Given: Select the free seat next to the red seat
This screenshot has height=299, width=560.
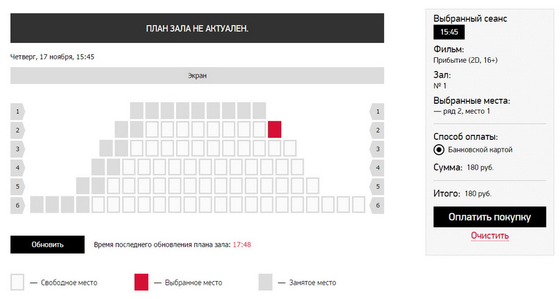Looking at the screenshot, I should [259, 129].
